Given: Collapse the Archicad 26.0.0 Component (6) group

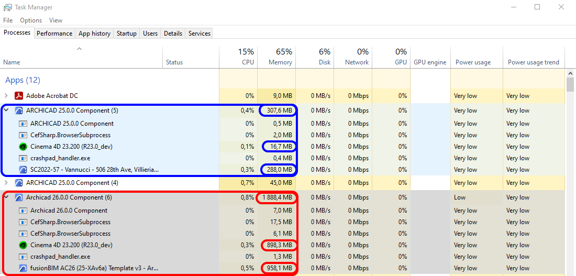Looking at the screenshot, I should (x=6, y=197).
